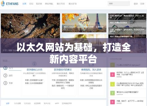Click the arrow icon beside 进阶
This screenshot has height=106, width=147.
[x=5, y=75]
